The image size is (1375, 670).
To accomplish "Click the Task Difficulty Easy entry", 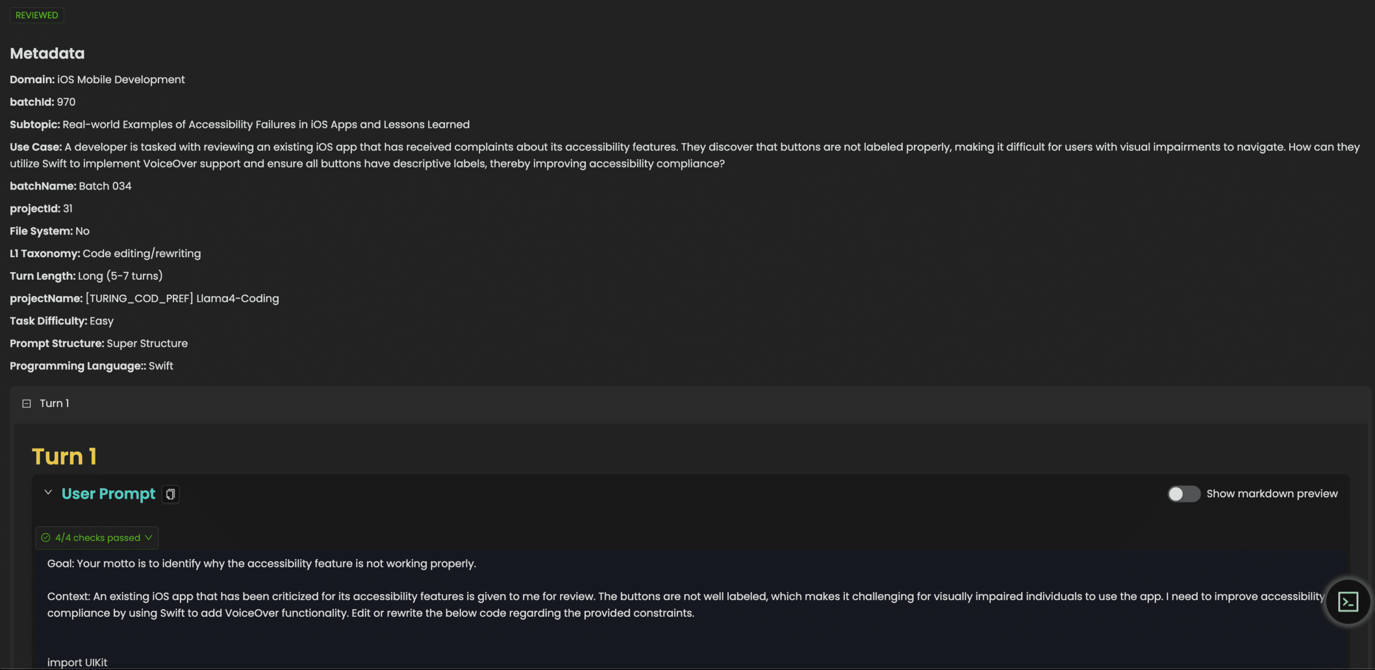I will [x=62, y=321].
